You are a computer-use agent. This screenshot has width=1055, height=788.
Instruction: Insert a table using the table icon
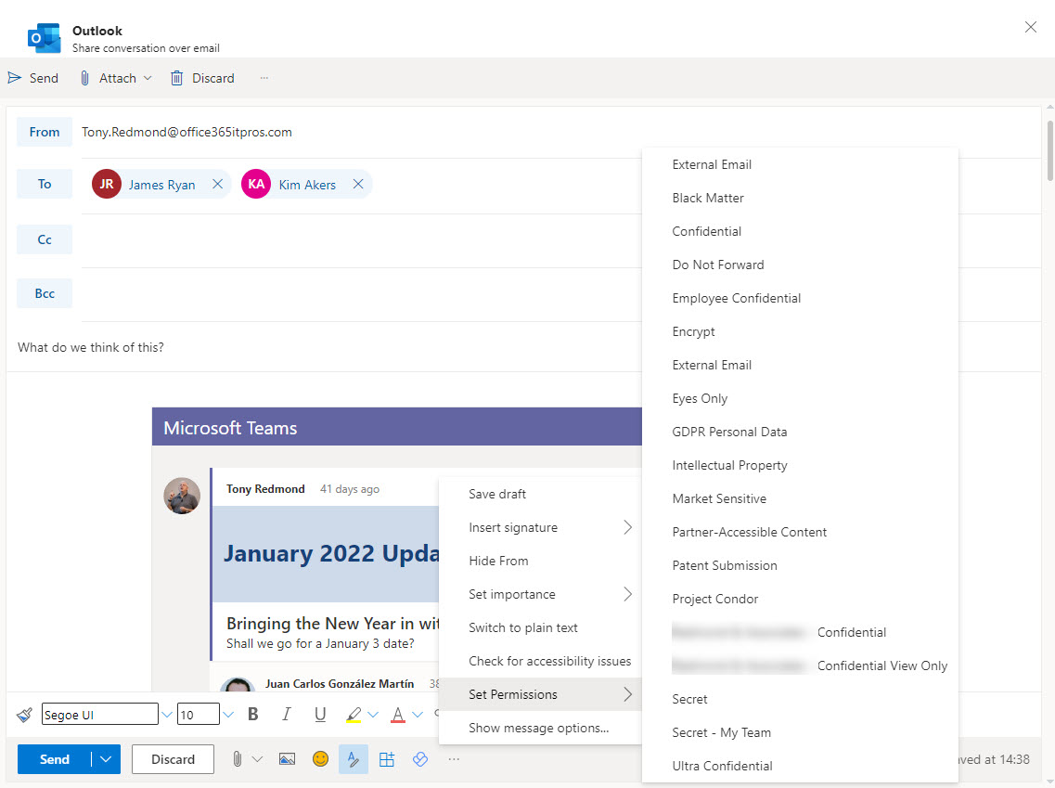pyautogui.click(x=387, y=759)
